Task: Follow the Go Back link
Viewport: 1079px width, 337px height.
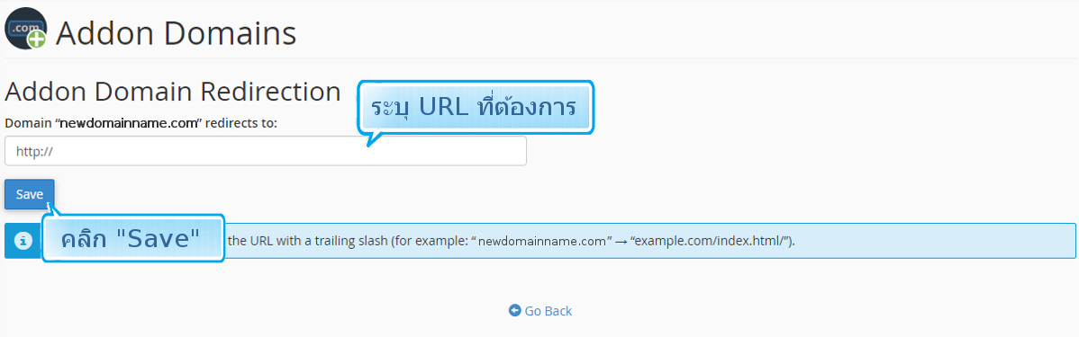Action: pyautogui.click(x=540, y=311)
